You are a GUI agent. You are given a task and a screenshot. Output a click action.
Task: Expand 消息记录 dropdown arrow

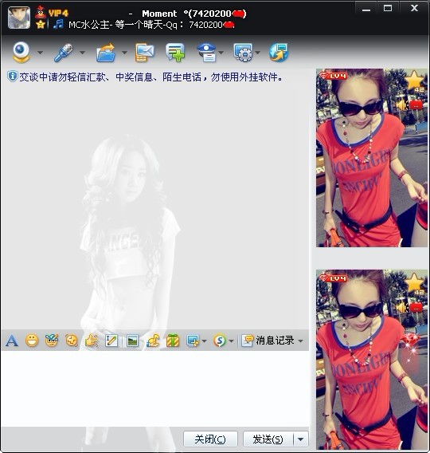tap(300, 341)
